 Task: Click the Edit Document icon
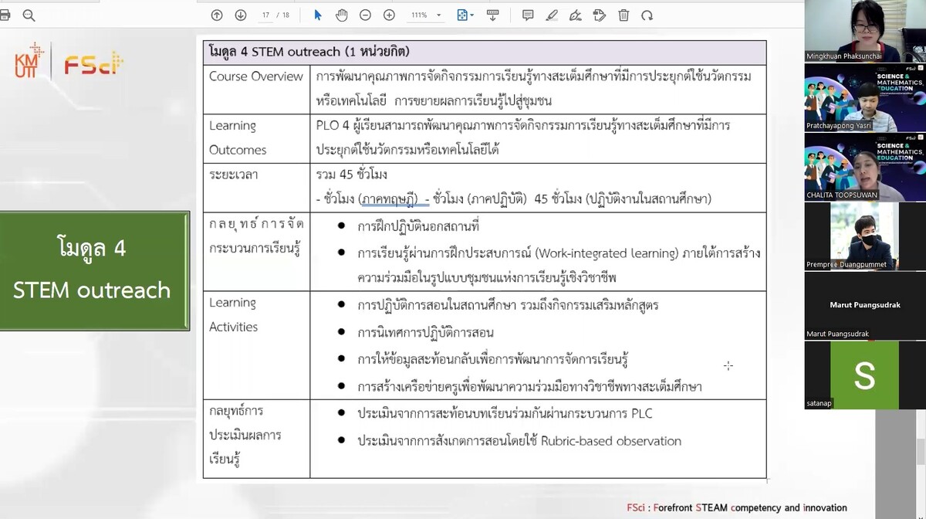pos(600,15)
